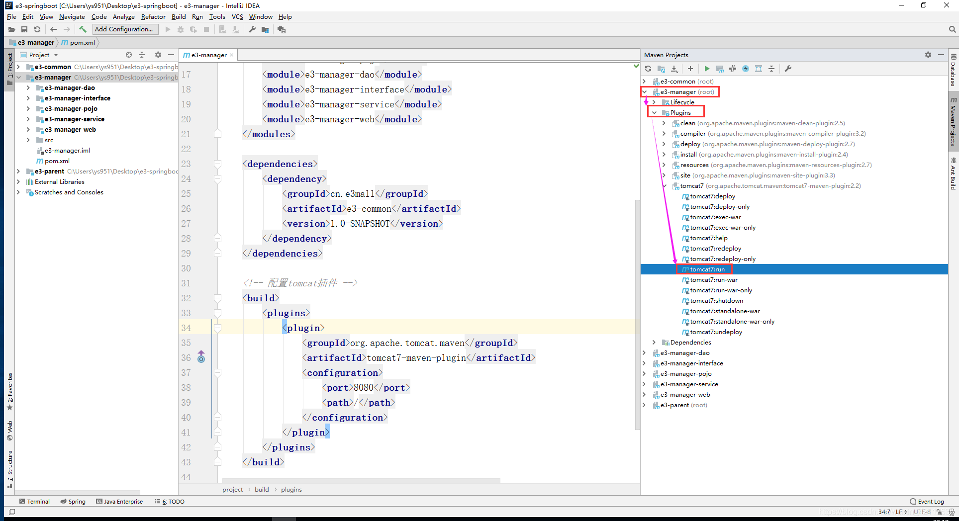Open the Project view dropdown
Screen dimensions: 959x521
(56, 55)
